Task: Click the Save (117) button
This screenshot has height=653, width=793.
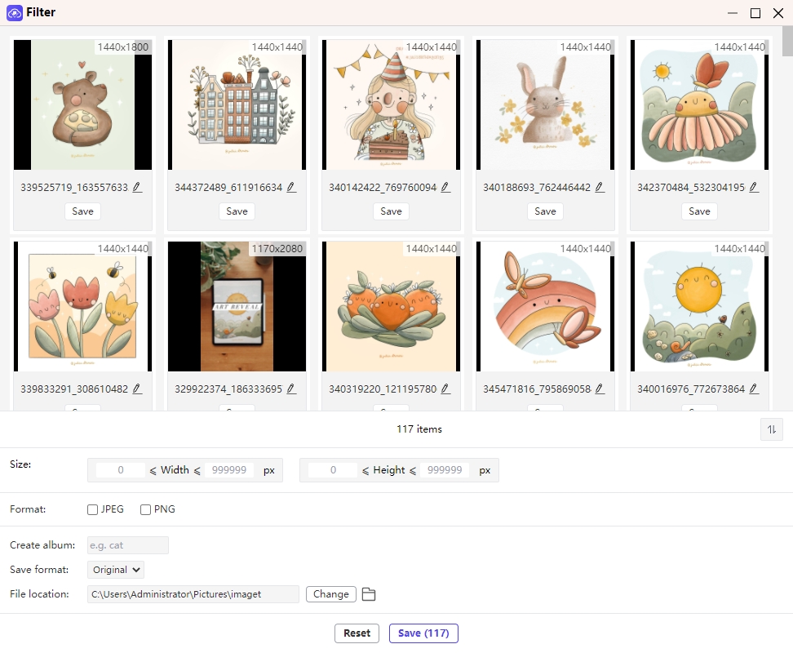Action: coord(423,633)
